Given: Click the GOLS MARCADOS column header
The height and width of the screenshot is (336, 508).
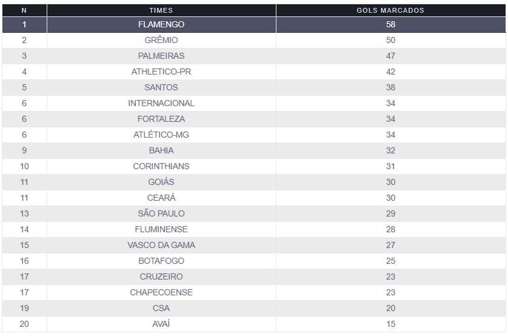Looking at the screenshot, I should click(390, 10).
